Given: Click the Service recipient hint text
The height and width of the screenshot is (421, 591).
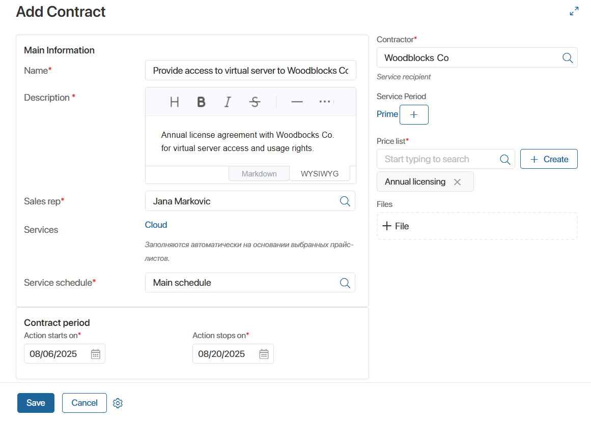Looking at the screenshot, I should 403,77.
